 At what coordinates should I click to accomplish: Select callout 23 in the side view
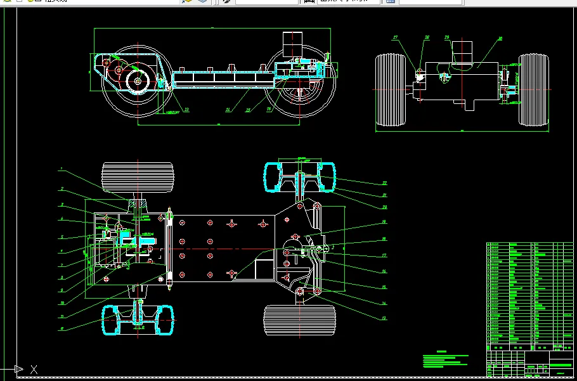[x=186, y=109]
